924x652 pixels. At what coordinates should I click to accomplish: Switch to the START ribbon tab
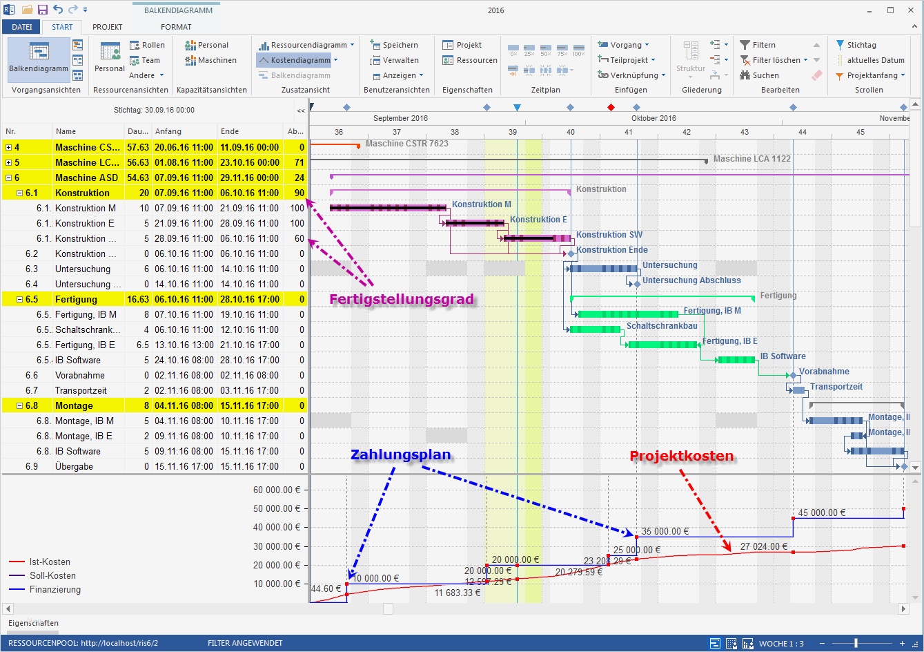[x=62, y=27]
